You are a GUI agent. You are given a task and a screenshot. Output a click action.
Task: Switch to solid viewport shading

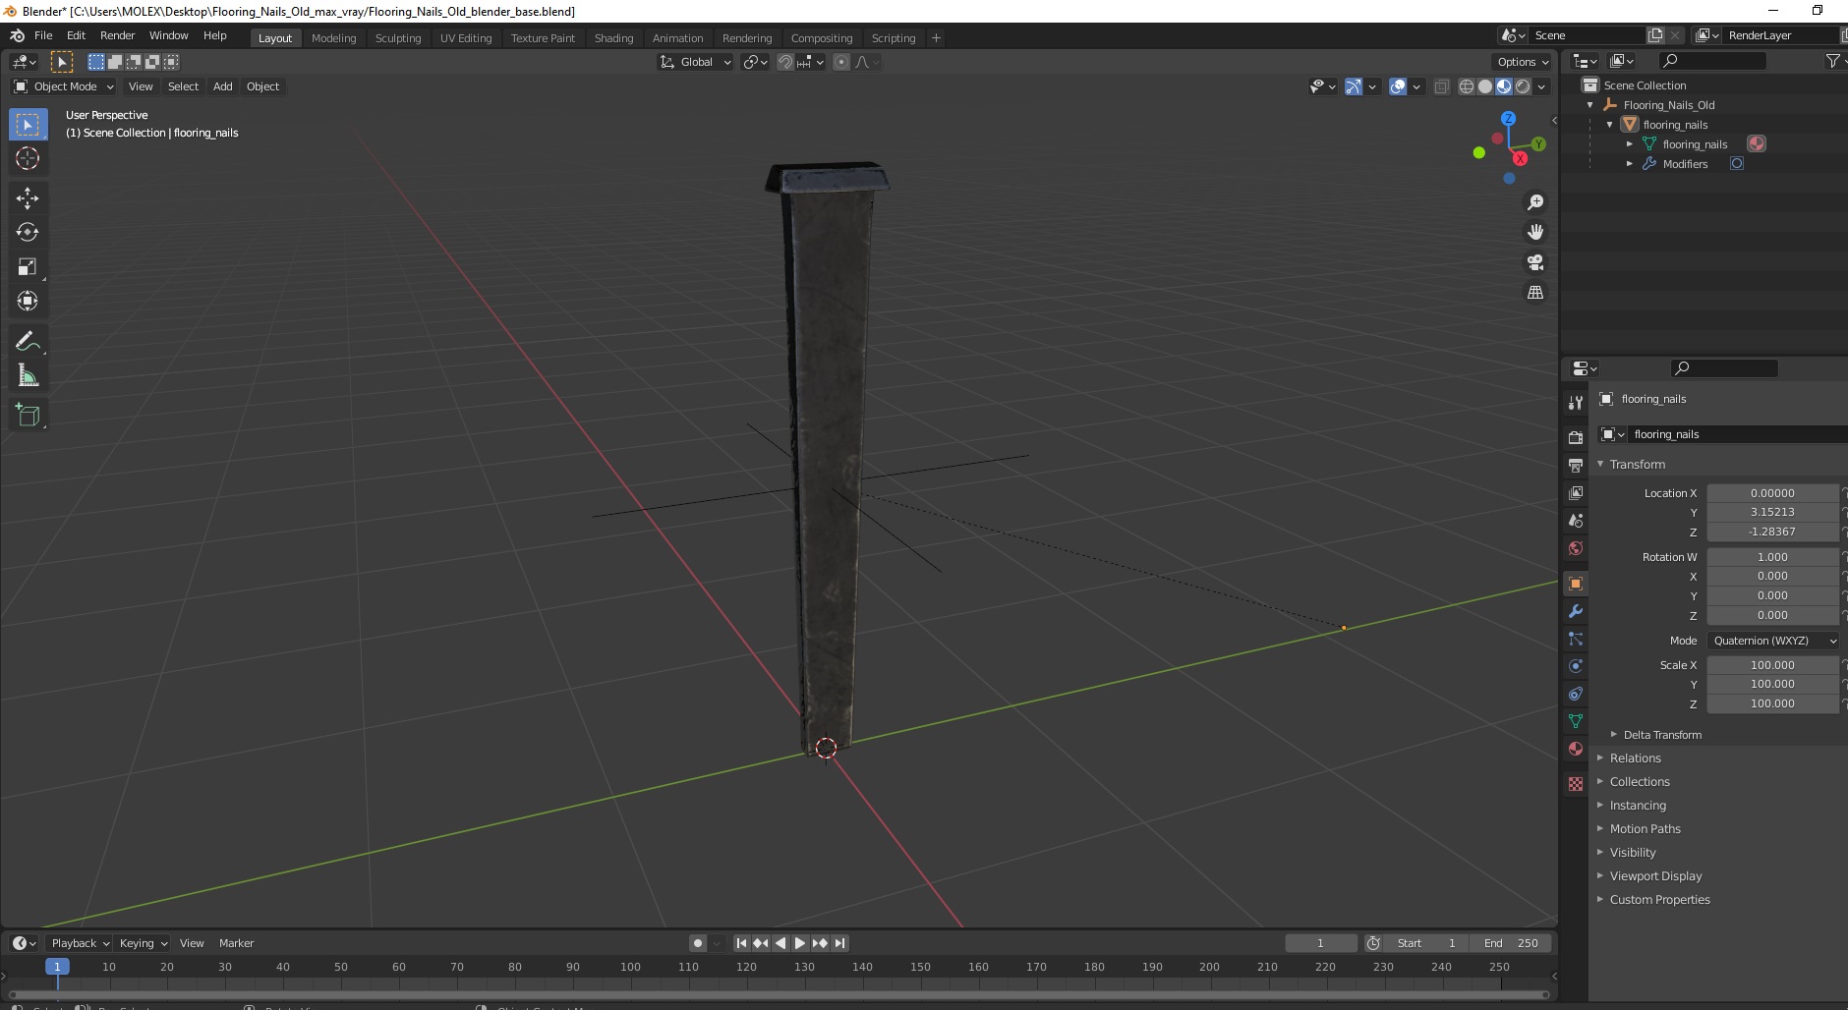click(x=1485, y=86)
